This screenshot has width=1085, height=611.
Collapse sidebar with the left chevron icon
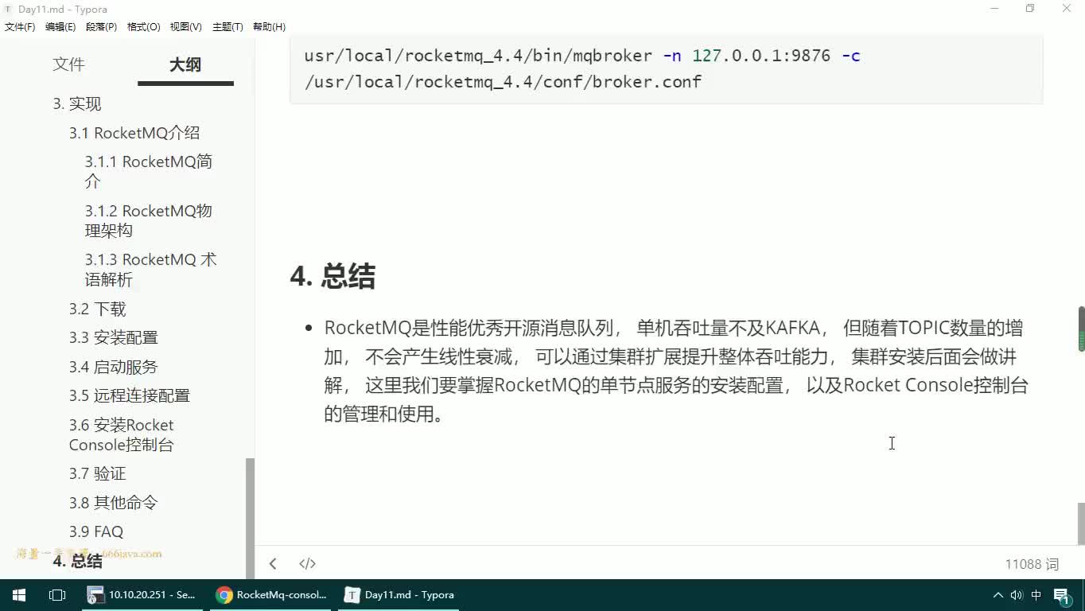pyautogui.click(x=273, y=563)
